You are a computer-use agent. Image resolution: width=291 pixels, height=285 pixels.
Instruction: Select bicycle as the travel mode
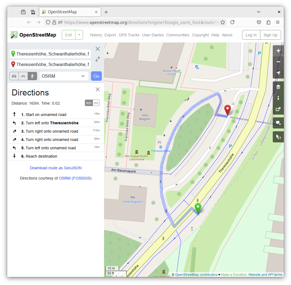23,76
